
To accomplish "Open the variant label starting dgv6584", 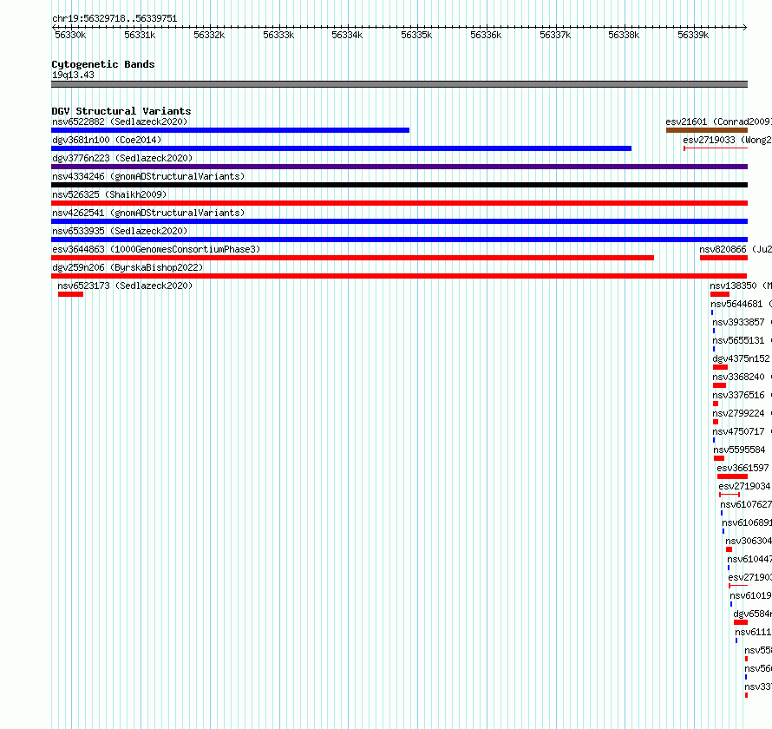I will click(x=752, y=614).
